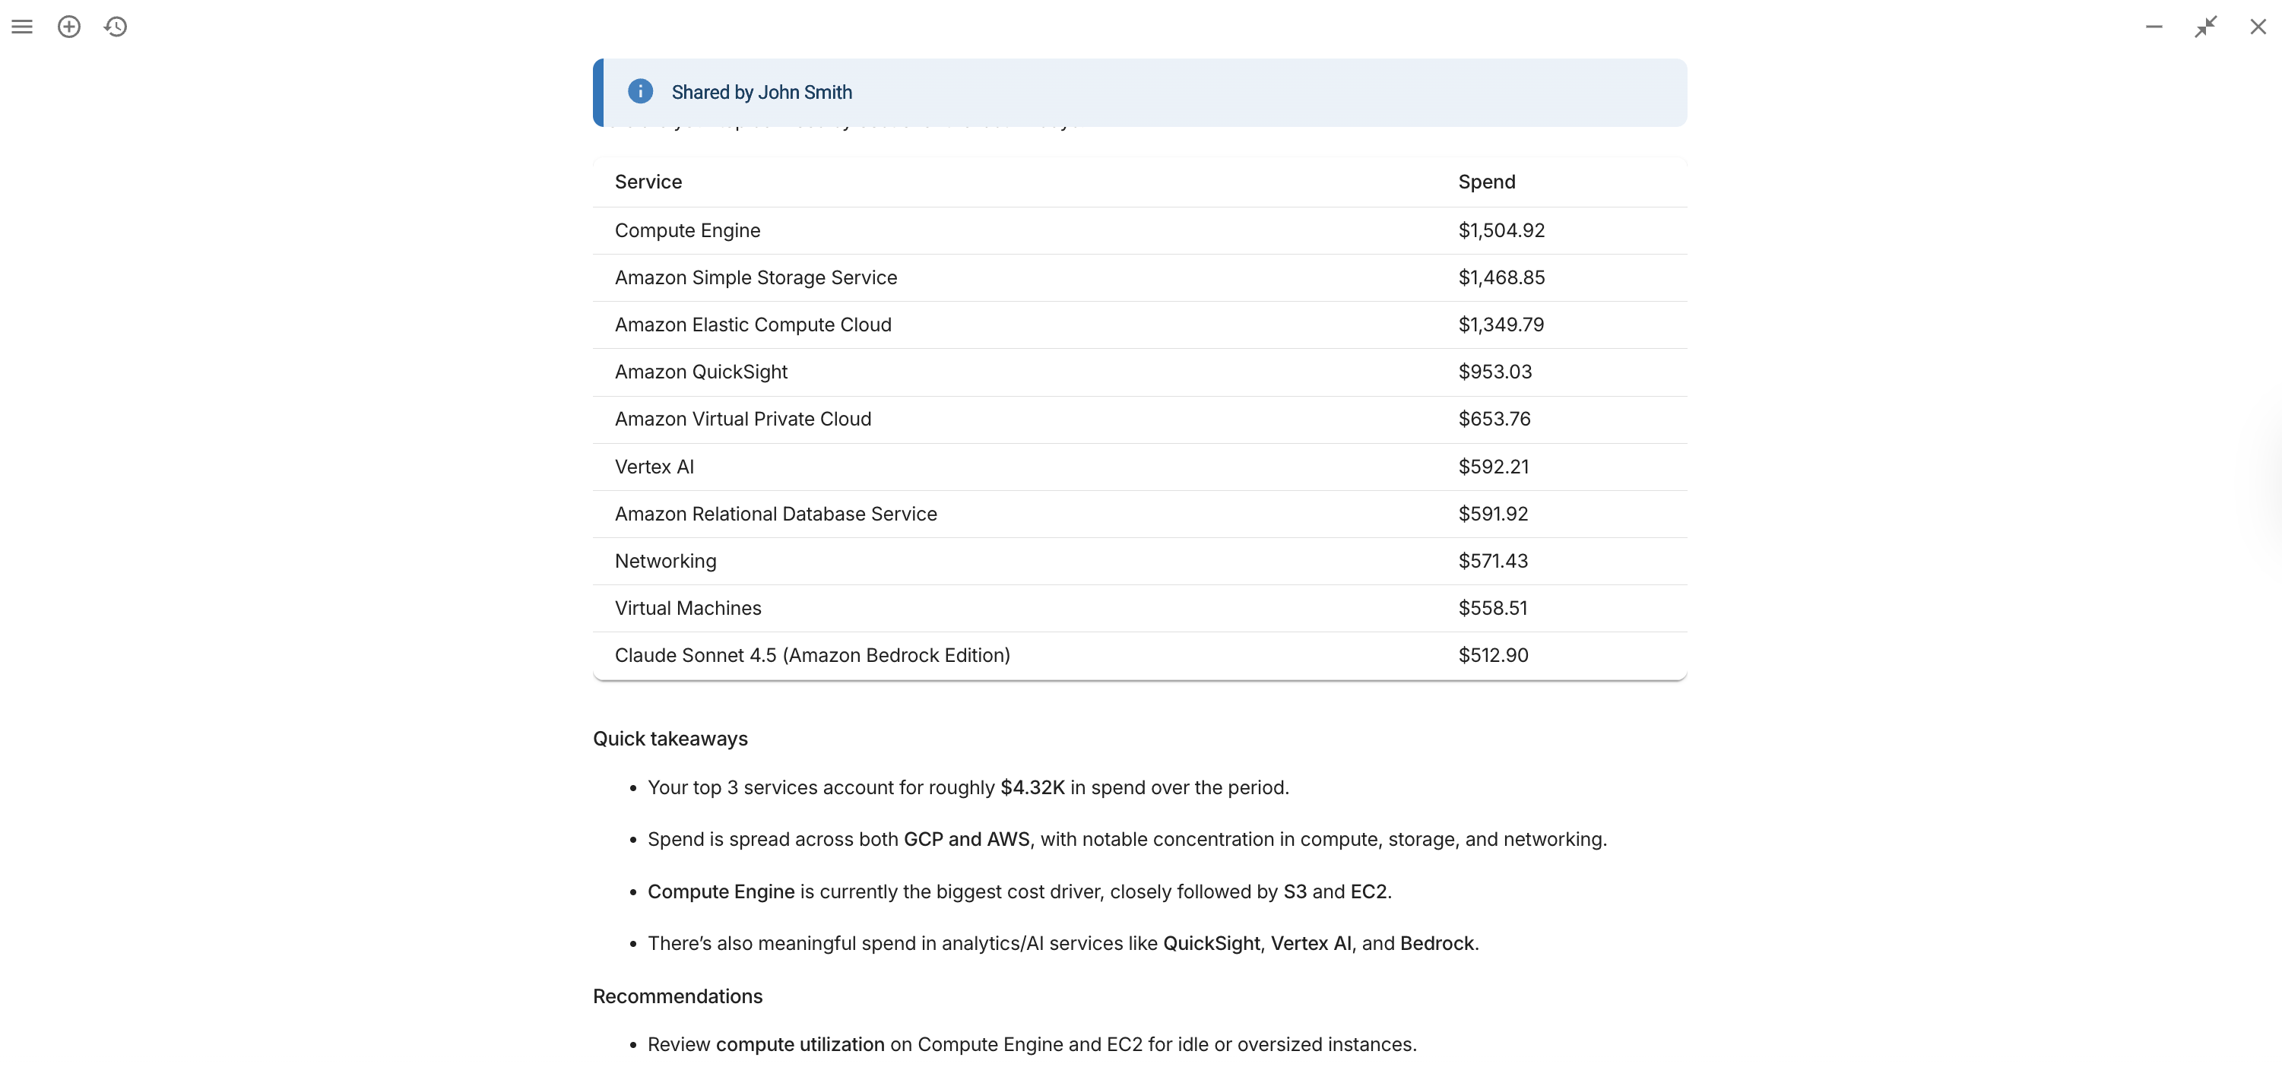
Task: Click the $1,349.79 spend value
Action: pos(1501,325)
